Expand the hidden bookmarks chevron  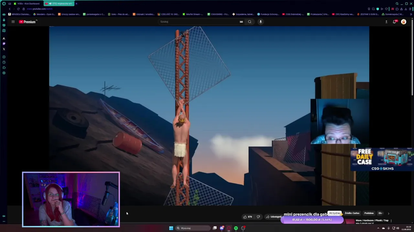pos(411,14)
